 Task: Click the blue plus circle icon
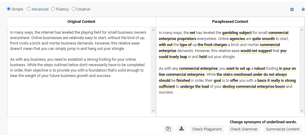click(292, 9)
